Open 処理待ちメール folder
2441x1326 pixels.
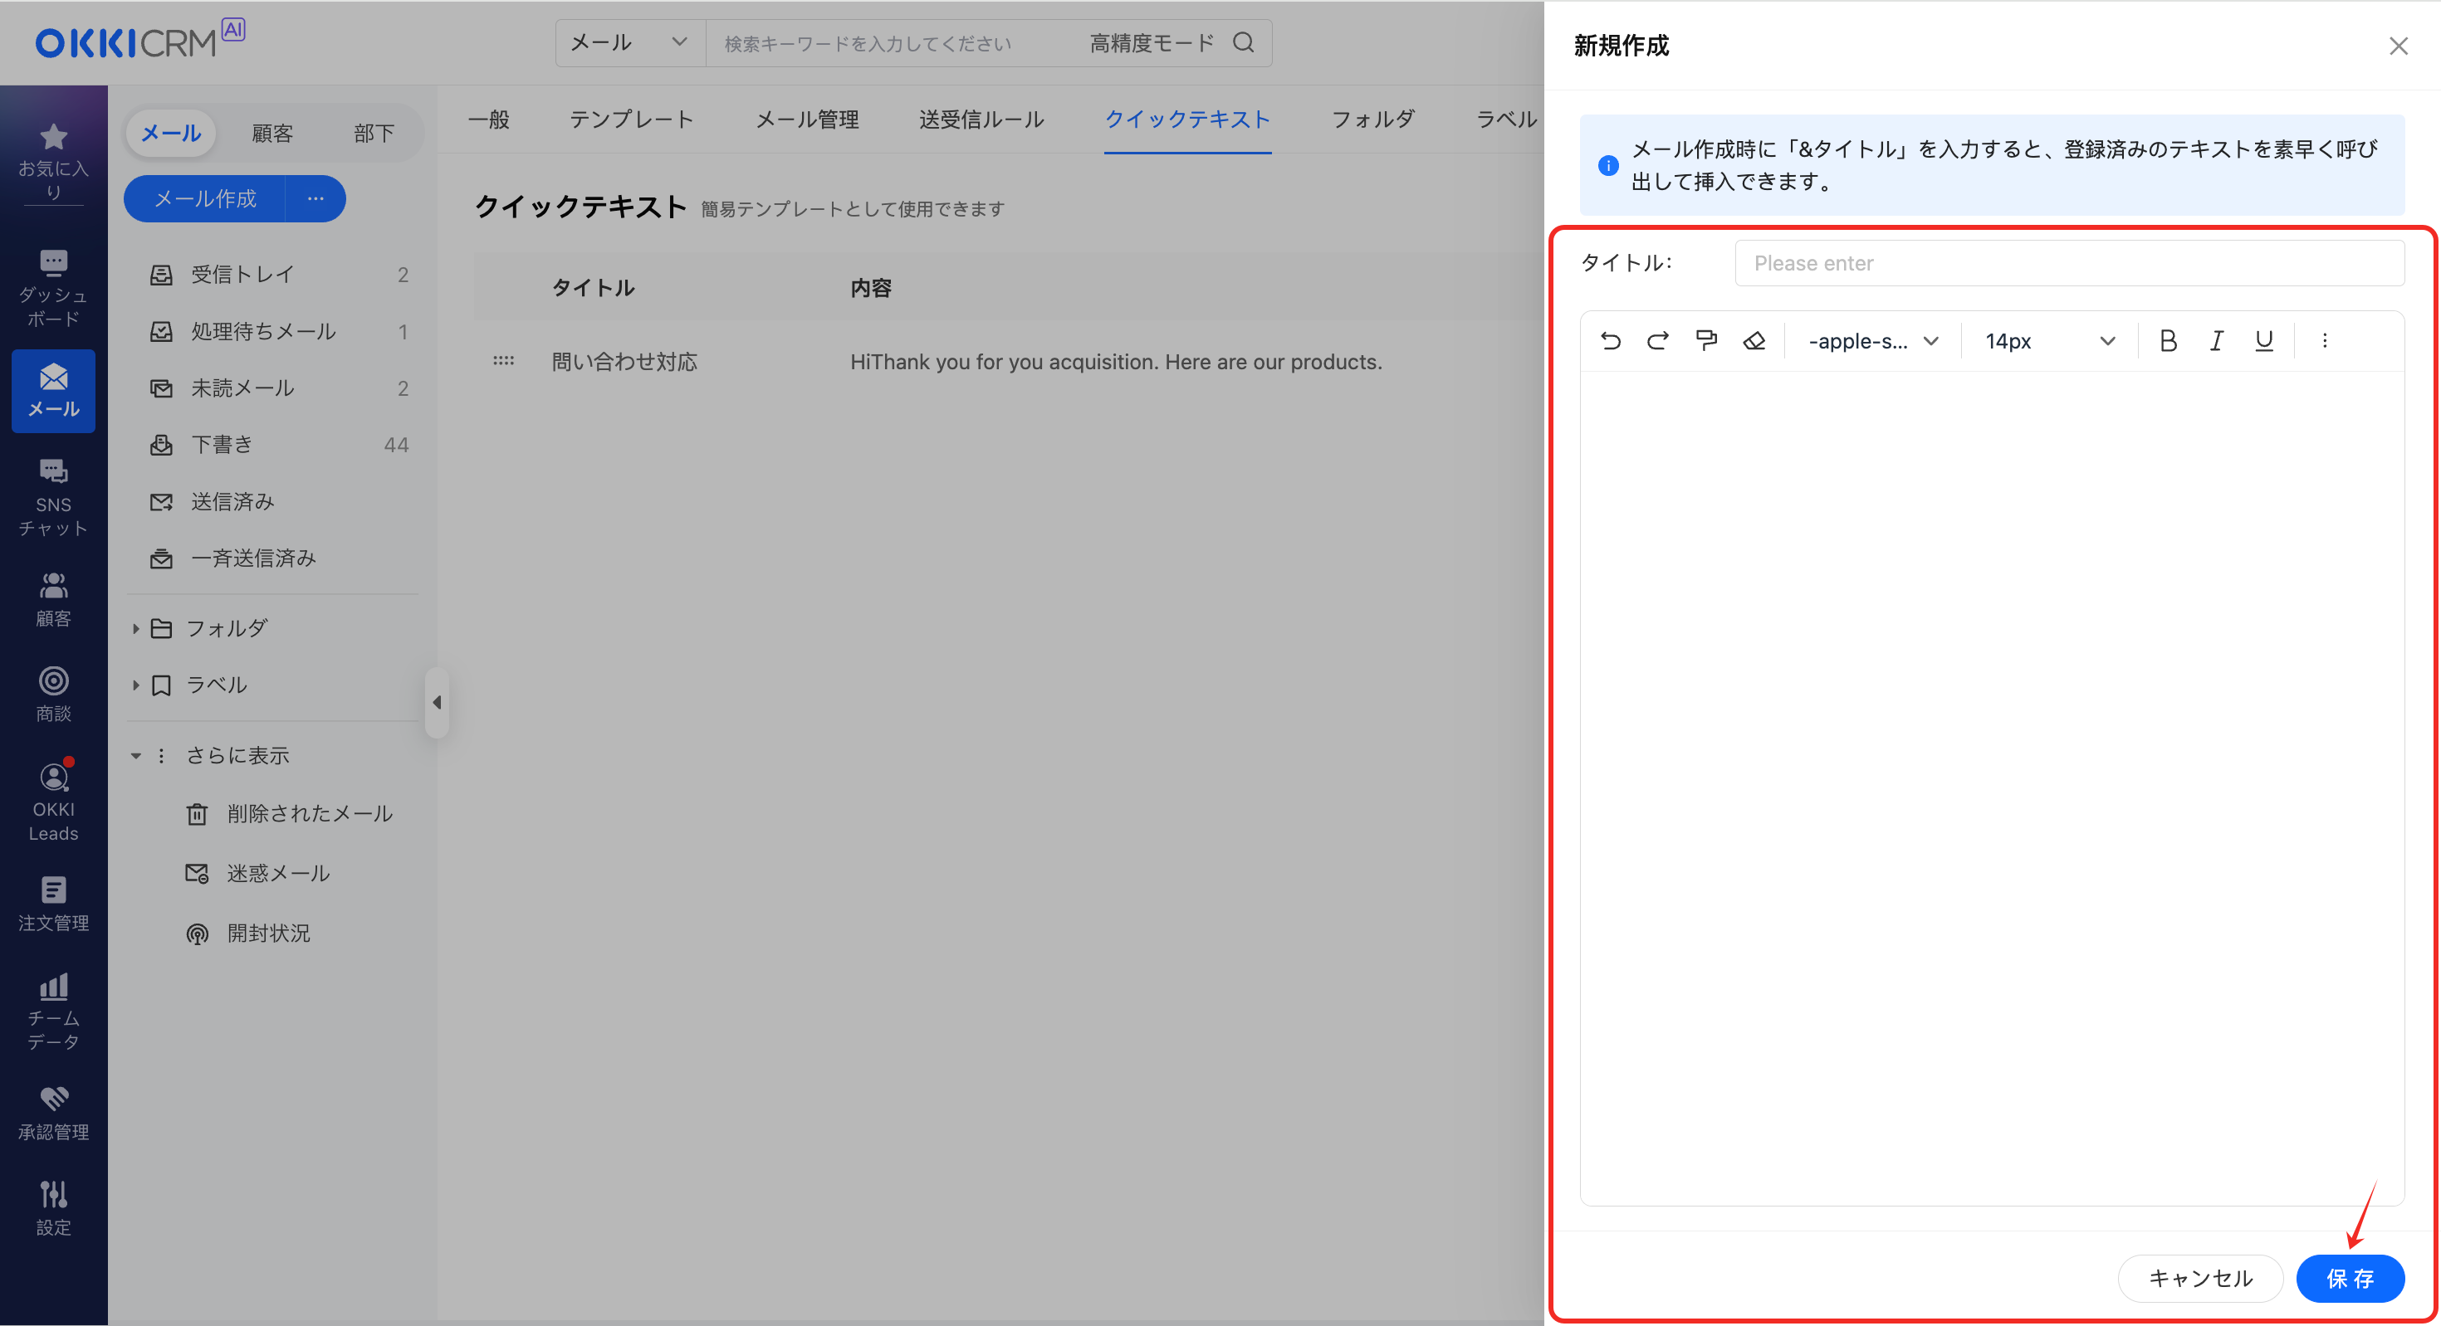pos(274,332)
